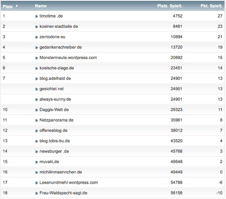The image size is (226, 199).
Task: Click the arrow icon before gesichtet net
Action: (37, 89)
